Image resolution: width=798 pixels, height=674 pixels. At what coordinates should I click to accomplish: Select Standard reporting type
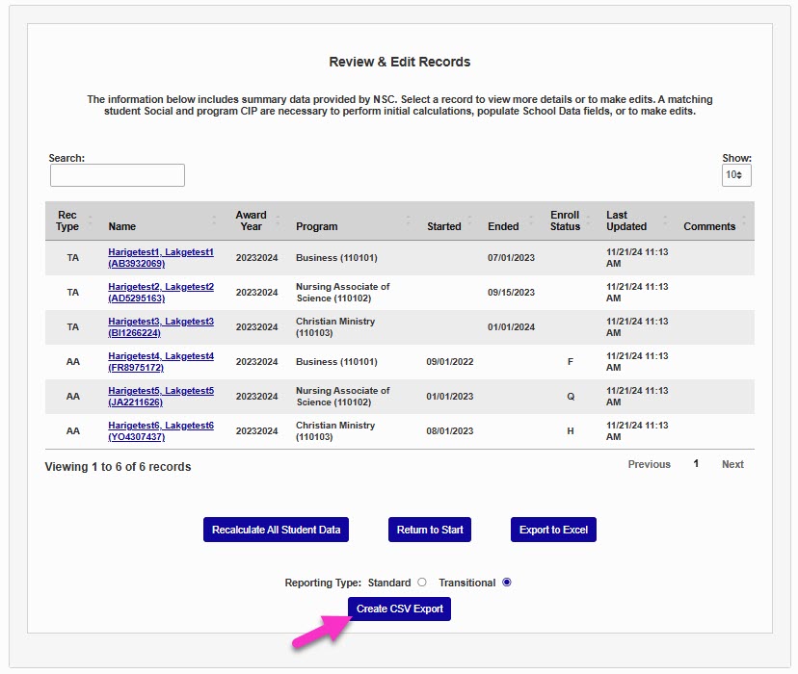click(421, 583)
